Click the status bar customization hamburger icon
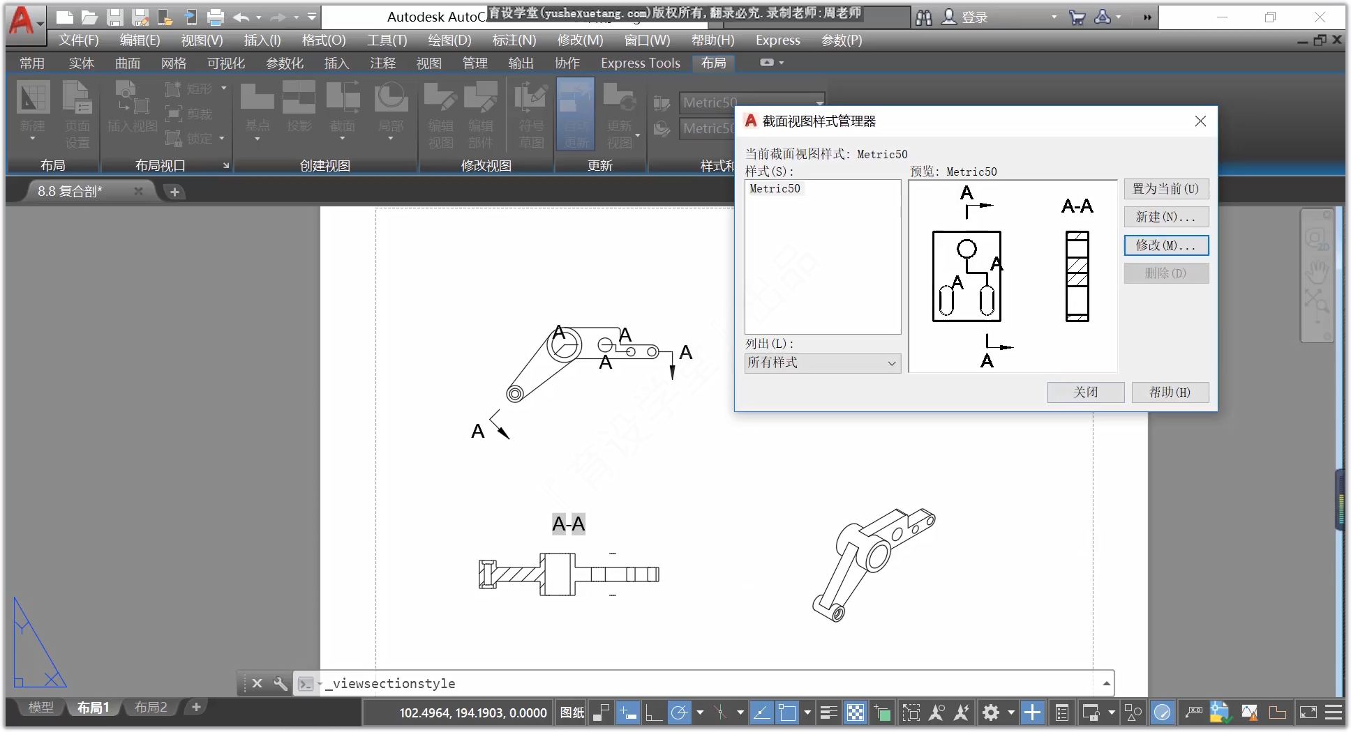This screenshot has height=732, width=1351. (x=1334, y=712)
